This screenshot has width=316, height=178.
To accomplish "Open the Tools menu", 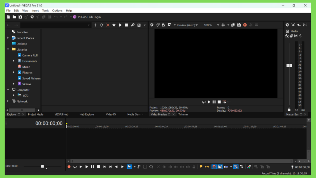I will point(45,11).
